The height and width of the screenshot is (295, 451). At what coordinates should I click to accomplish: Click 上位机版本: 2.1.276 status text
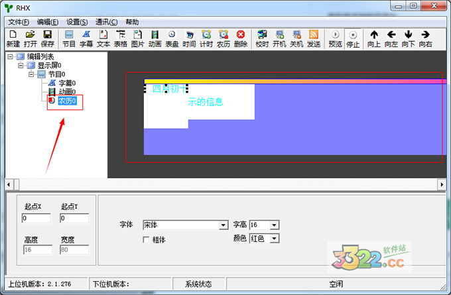coord(40,284)
